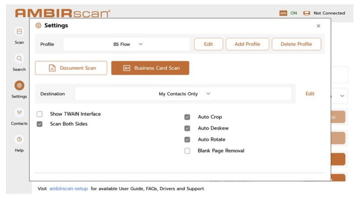
Task: Click the Add Profile button
Action: coord(248,44)
